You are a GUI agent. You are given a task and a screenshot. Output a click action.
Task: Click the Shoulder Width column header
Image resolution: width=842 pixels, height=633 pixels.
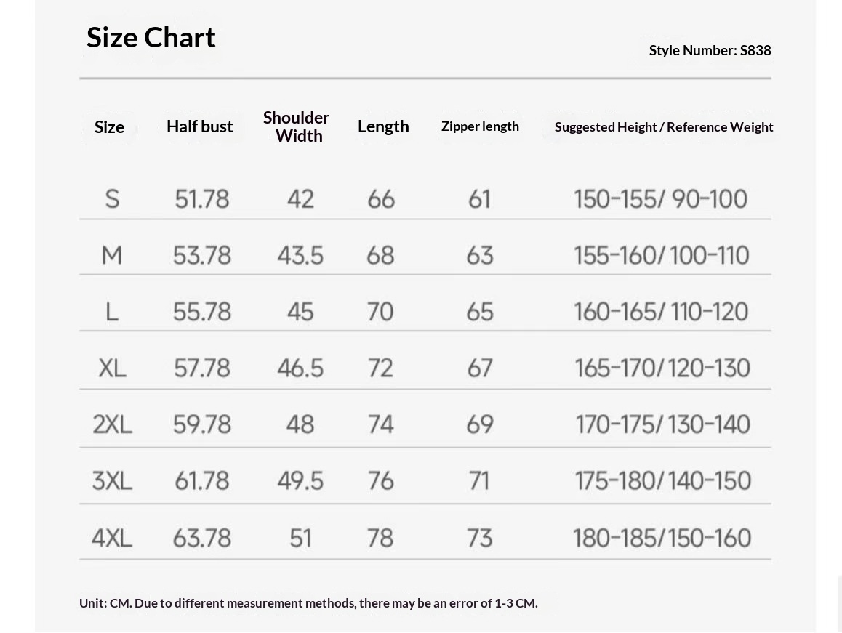click(297, 126)
